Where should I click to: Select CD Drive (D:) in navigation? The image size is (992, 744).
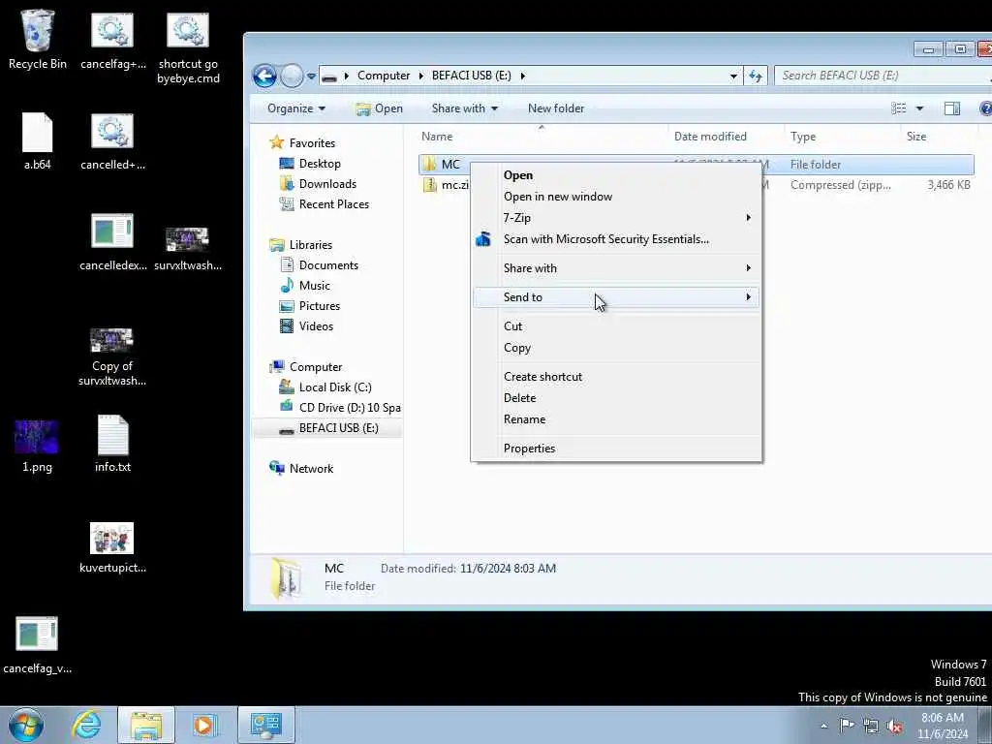click(349, 408)
